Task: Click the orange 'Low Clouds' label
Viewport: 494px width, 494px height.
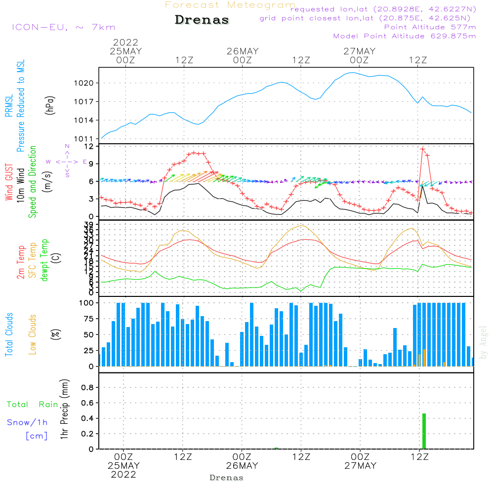Action: point(33,334)
